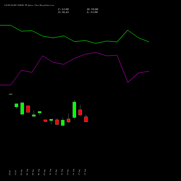
Task: Click the low value L: 51.00
Action: [x=92, y=12]
